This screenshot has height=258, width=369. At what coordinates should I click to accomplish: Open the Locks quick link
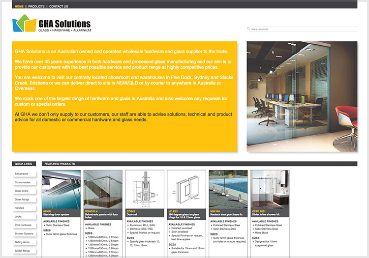point(24,217)
